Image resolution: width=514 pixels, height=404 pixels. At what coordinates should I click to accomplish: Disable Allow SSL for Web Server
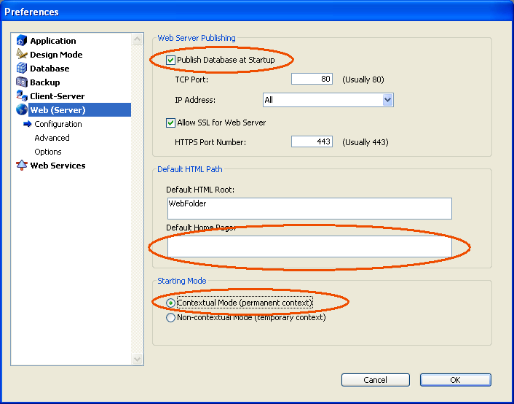coord(171,123)
